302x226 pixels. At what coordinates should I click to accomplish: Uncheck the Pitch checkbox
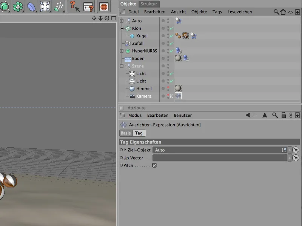tap(154, 165)
